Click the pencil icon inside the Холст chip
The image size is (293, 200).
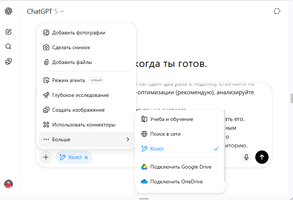63,157
